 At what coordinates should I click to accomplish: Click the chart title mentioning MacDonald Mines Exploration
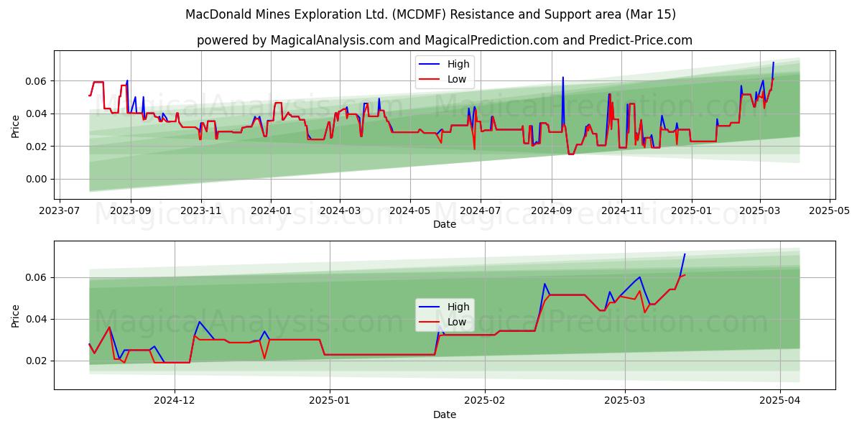click(x=430, y=14)
